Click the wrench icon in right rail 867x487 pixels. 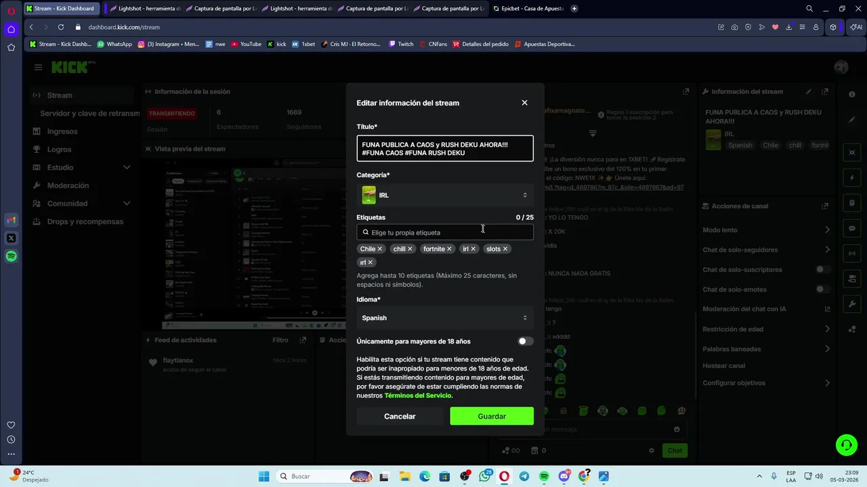(x=852, y=304)
